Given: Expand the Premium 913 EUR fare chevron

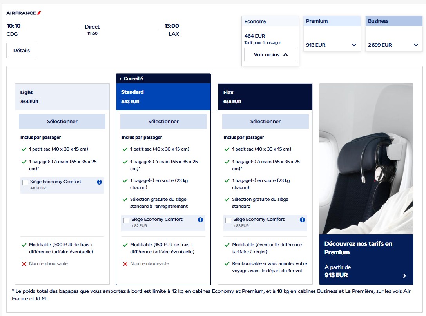Looking at the screenshot, I should tap(354, 45).
